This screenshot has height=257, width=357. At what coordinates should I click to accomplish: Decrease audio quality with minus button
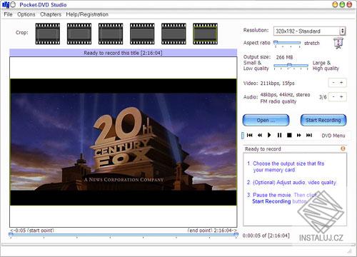point(333,96)
